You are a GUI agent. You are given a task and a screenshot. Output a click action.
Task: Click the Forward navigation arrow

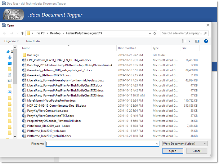click(12, 33)
